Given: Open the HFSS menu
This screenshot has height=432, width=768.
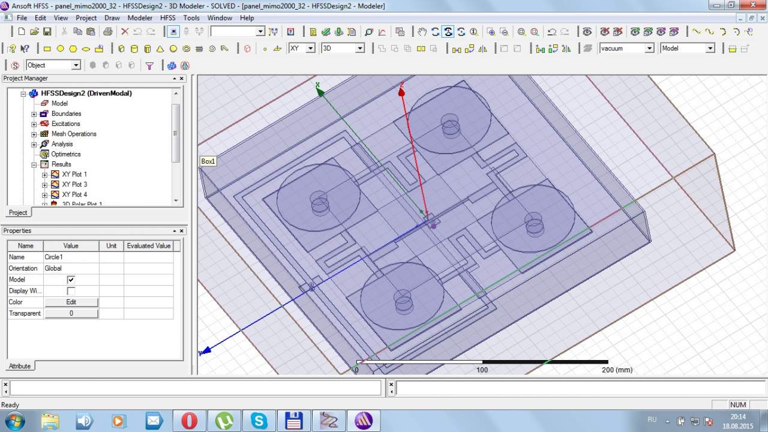Looking at the screenshot, I should tap(167, 18).
